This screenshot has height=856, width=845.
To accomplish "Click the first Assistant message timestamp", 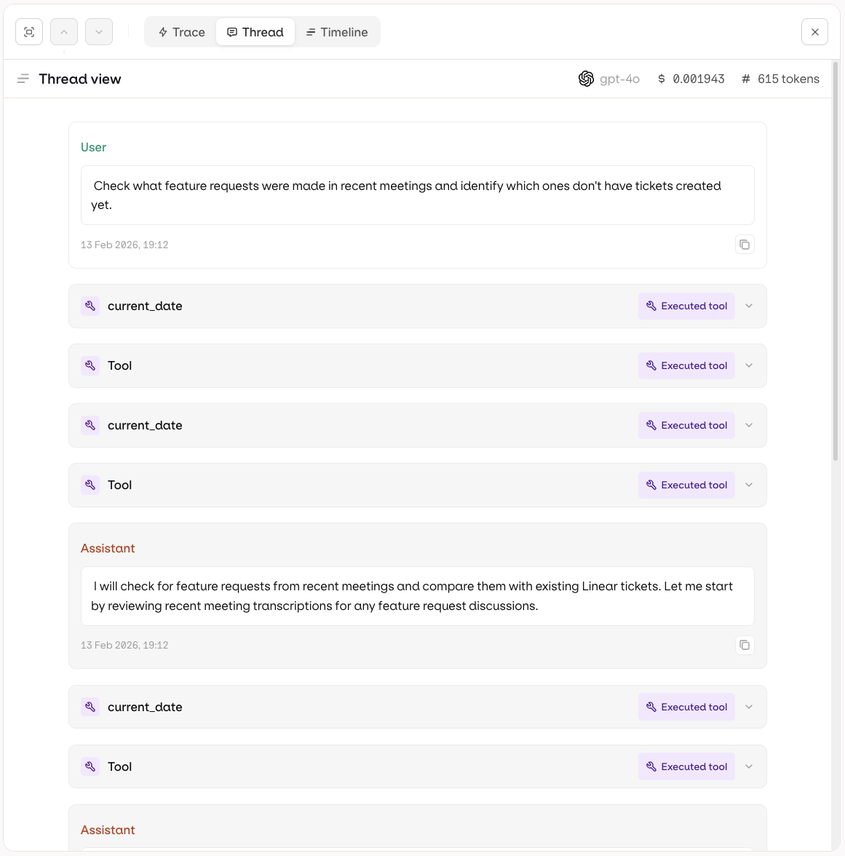I will (x=124, y=645).
